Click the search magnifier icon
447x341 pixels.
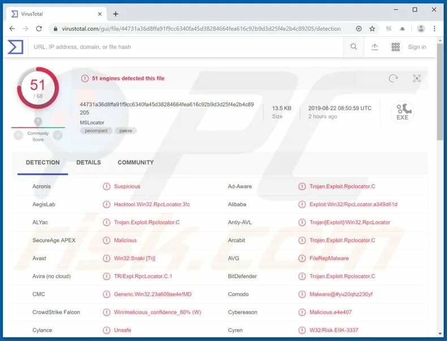click(354, 47)
